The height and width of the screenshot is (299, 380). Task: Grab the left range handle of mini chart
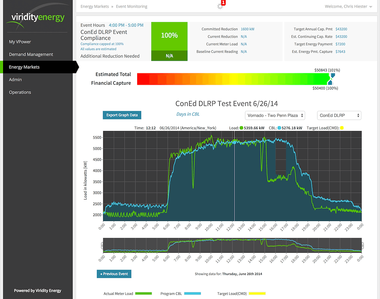(102, 245)
